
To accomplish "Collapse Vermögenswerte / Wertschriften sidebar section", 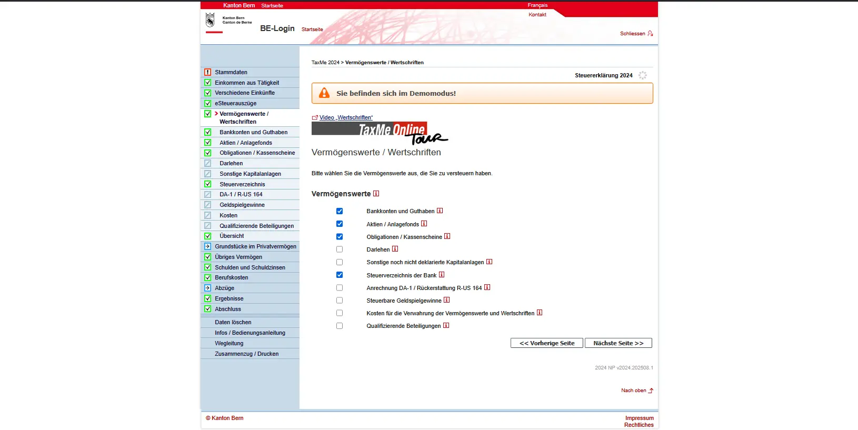I will (243, 117).
